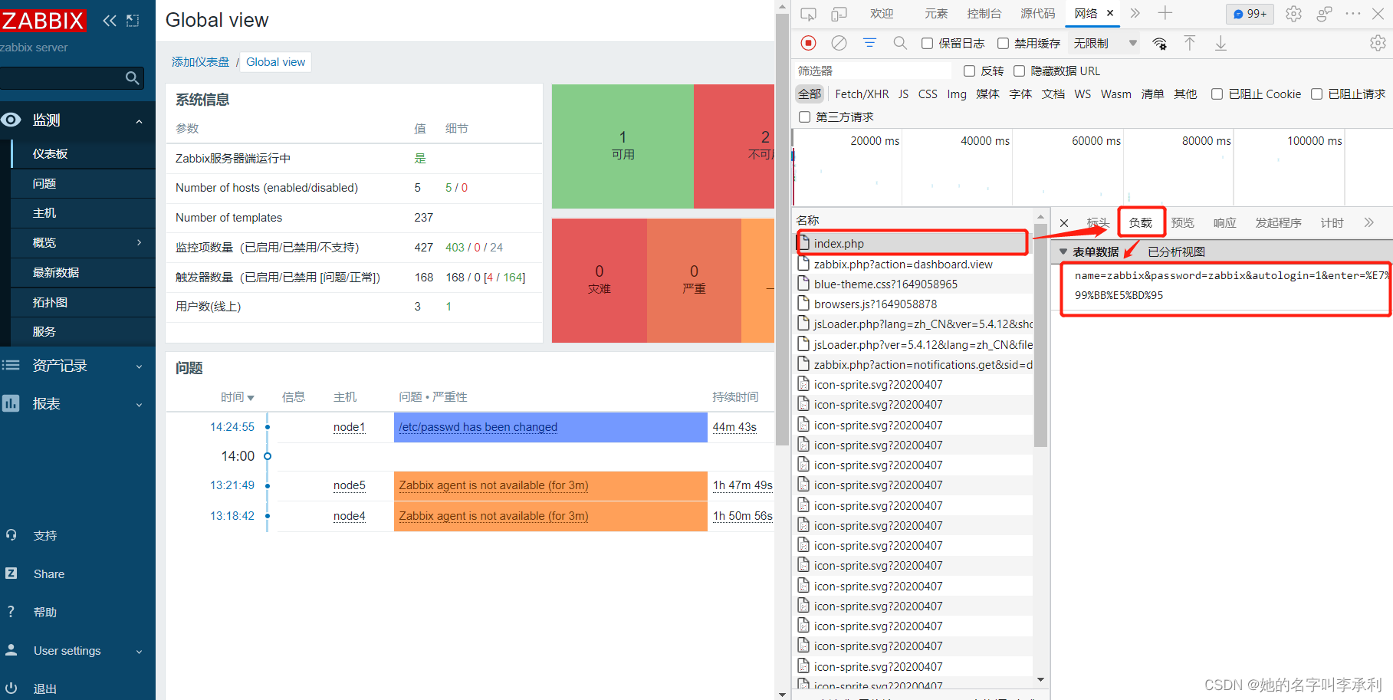Check the 已阻止请求 checkbox

tap(1316, 94)
